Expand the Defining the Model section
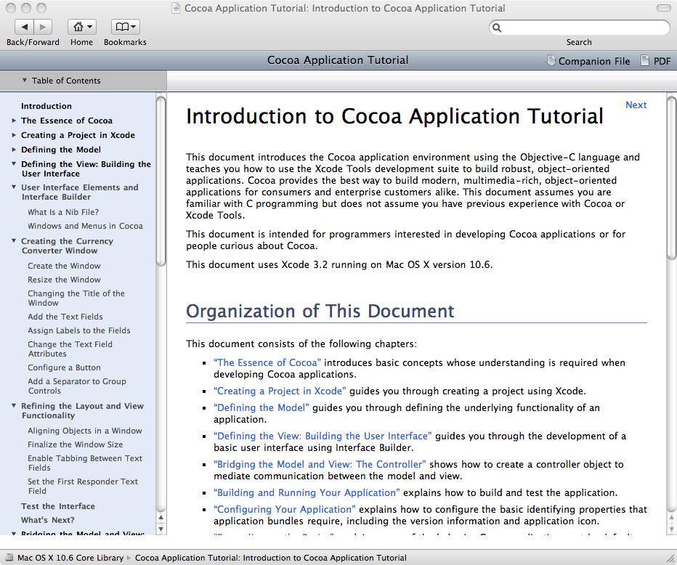The height and width of the screenshot is (565, 677). click(14, 150)
